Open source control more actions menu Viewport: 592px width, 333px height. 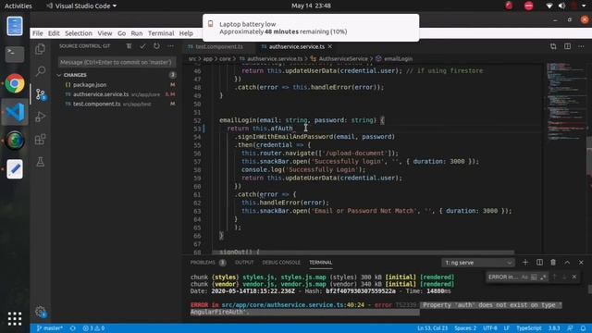pyautogui.click(x=170, y=46)
